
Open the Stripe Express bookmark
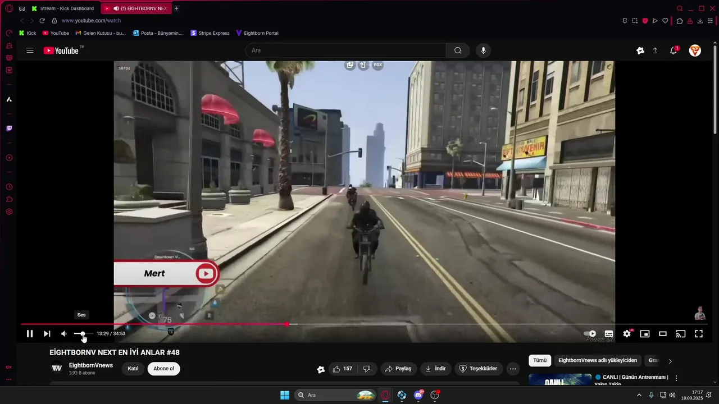point(210,33)
